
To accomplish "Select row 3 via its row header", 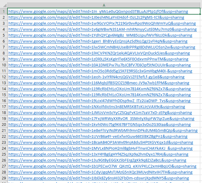I will (x=4, y=23).
